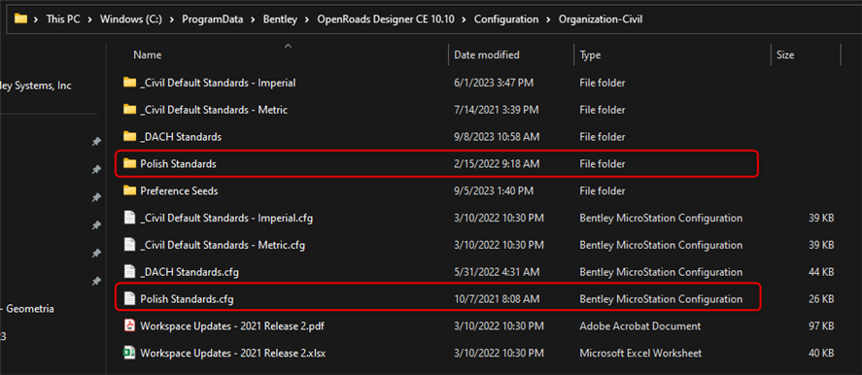This screenshot has width=862, height=375.
Task: Sort by the Type column header
Action: (590, 55)
